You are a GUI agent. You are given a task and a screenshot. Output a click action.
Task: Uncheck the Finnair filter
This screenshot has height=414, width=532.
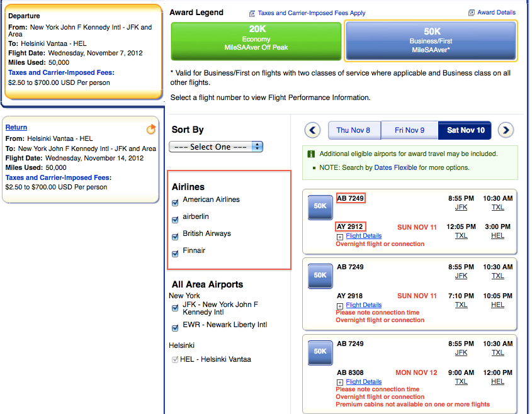click(175, 254)
